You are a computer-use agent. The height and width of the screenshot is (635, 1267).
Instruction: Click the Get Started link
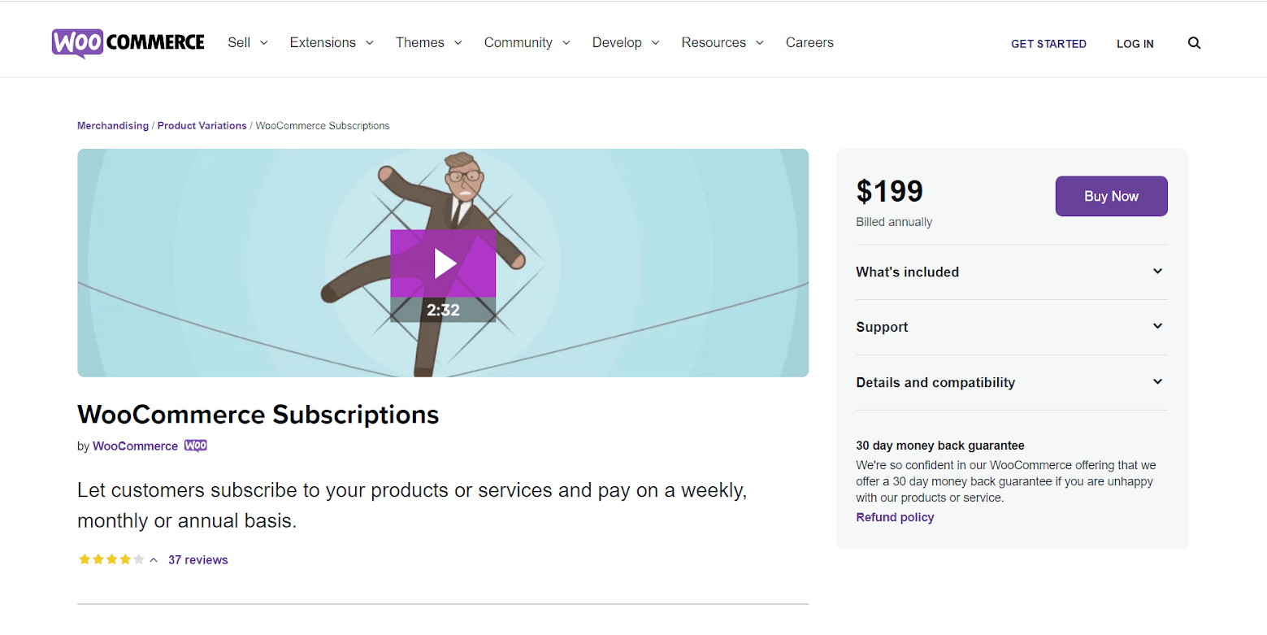1048,44
